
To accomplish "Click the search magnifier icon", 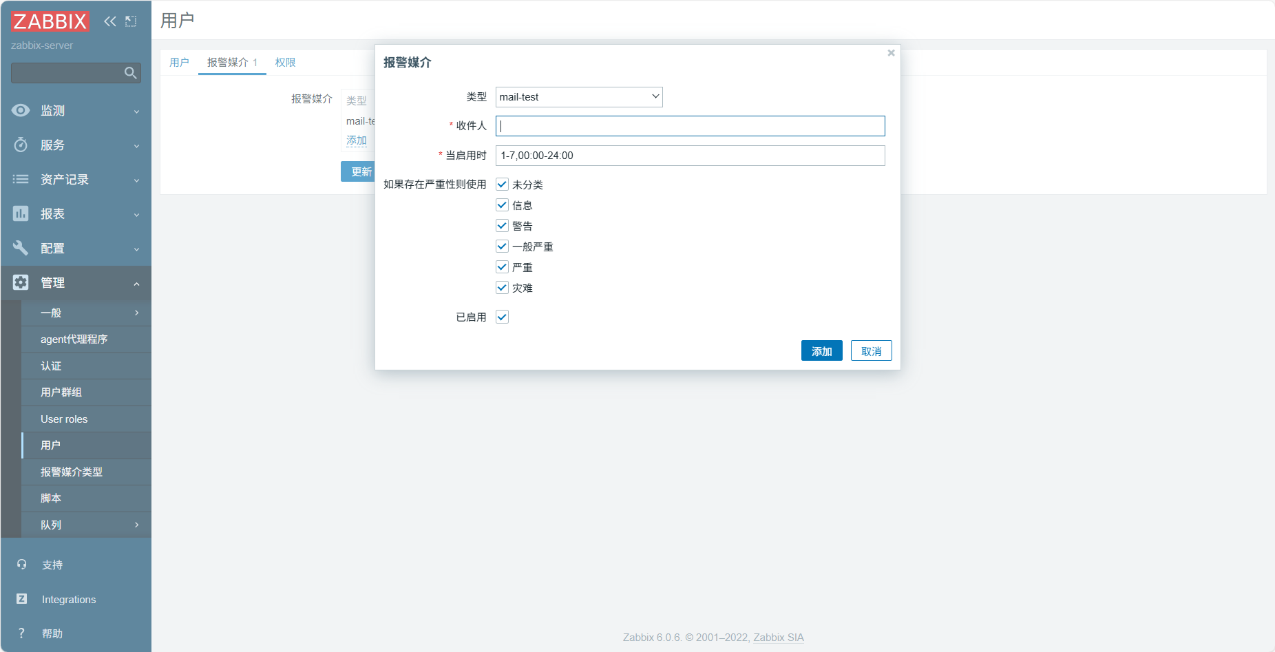I will coord(130,73).
